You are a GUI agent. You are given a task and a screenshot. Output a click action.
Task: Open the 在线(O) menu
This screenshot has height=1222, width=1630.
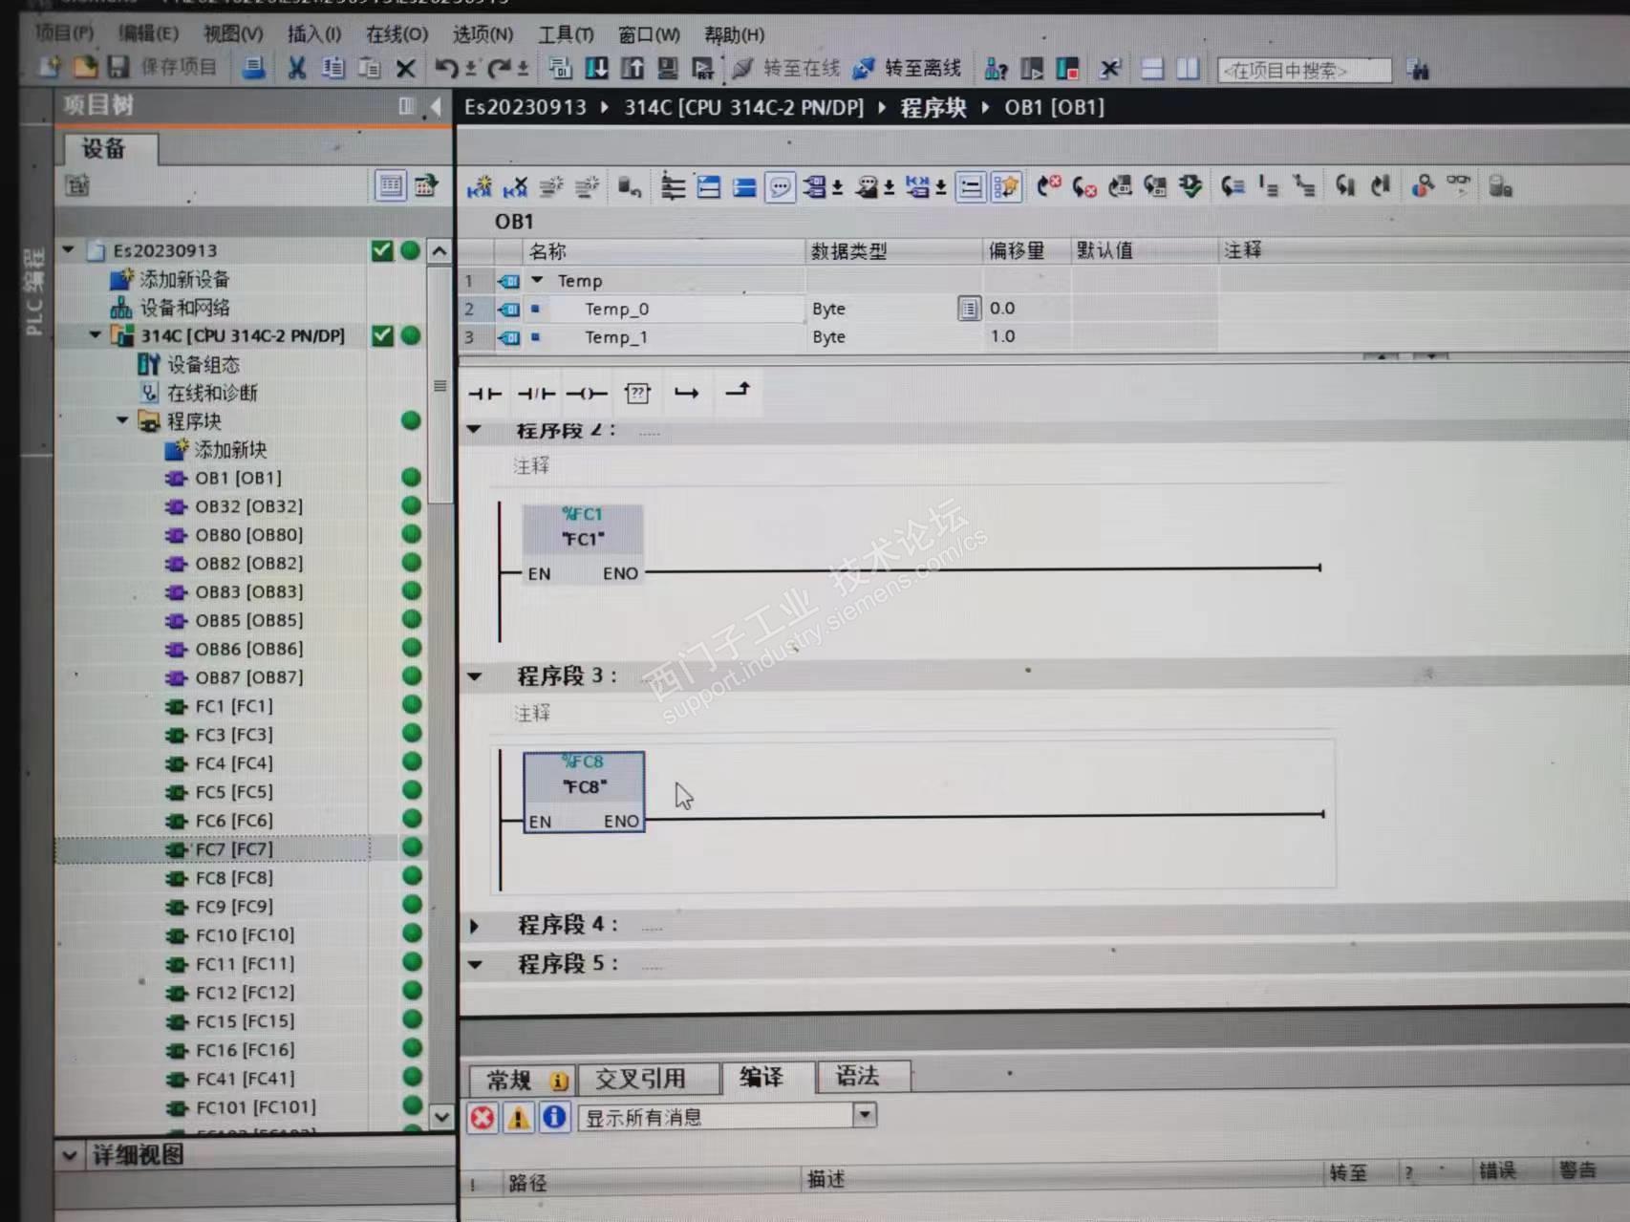[397, 34]
